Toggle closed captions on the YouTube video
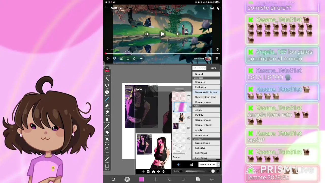The width and height of the screenshot is (325, 183). [212, 8]
